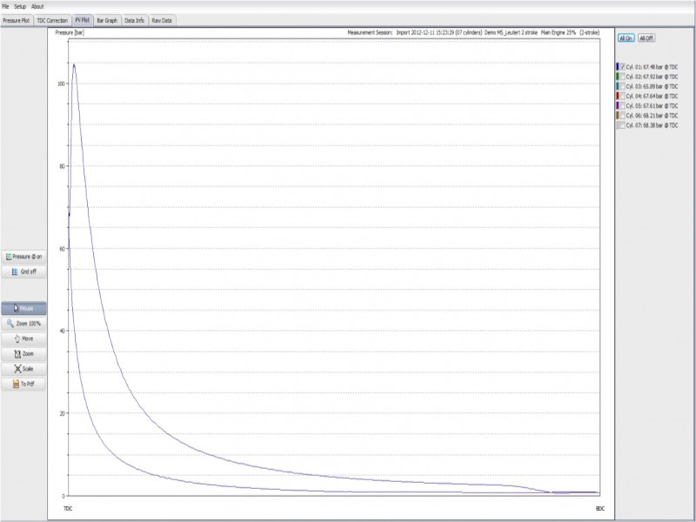Export the plot with To Pdf
This screenshot has width=696, height=522.
click(24, 384)
